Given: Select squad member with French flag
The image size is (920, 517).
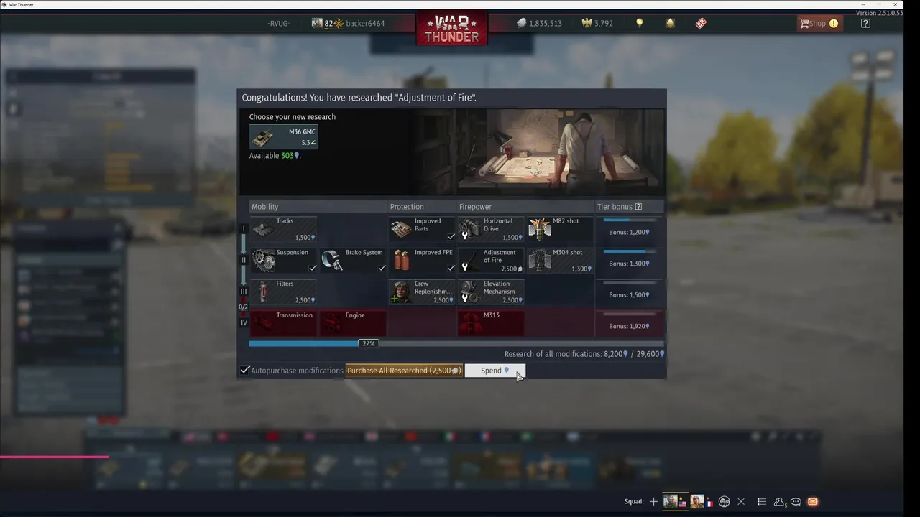Looking at the screenshot, I should click(701, 501).
